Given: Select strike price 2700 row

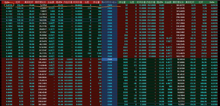Looking at the screenshot, I should [109, 38].
